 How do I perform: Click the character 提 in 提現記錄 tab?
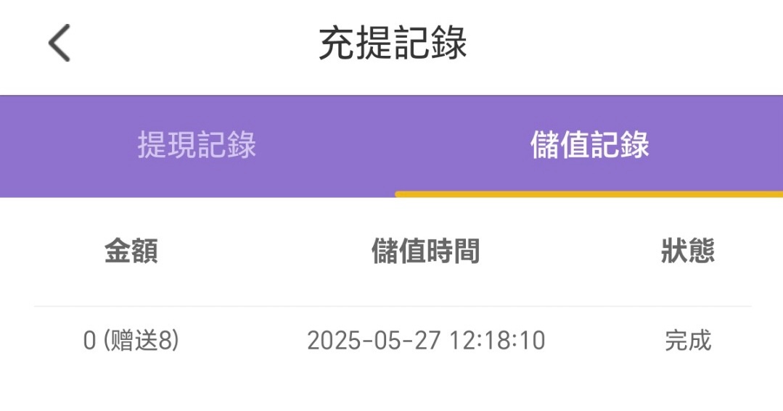[x=152, y=146]
